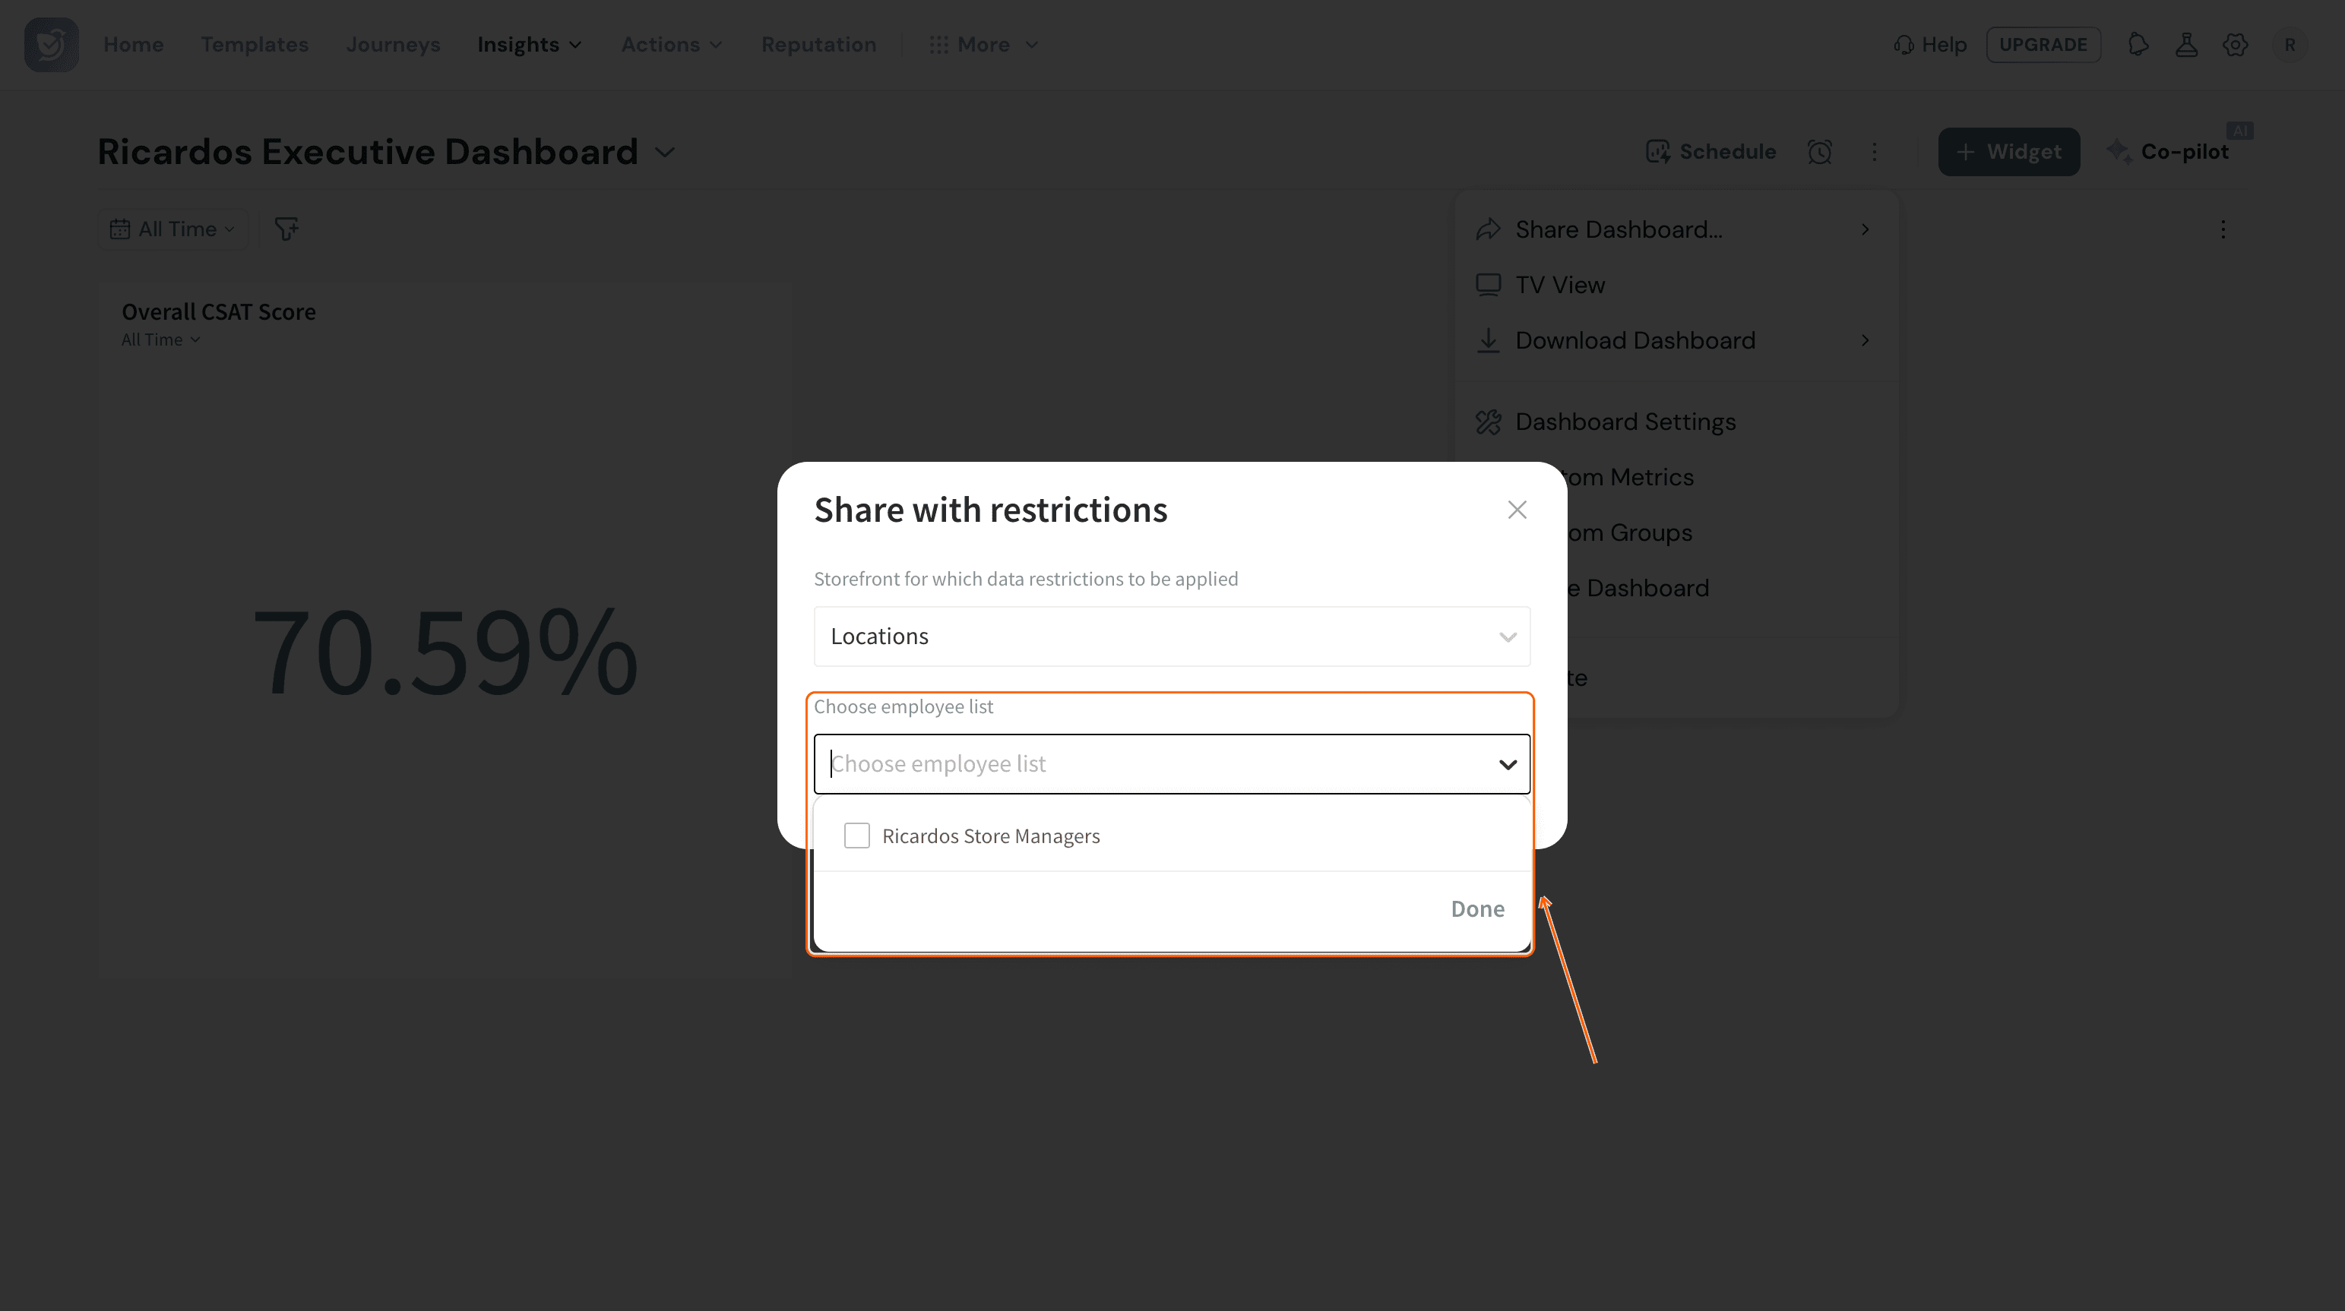Open the three-dot menu beside Schedule

click(1875, 152)
